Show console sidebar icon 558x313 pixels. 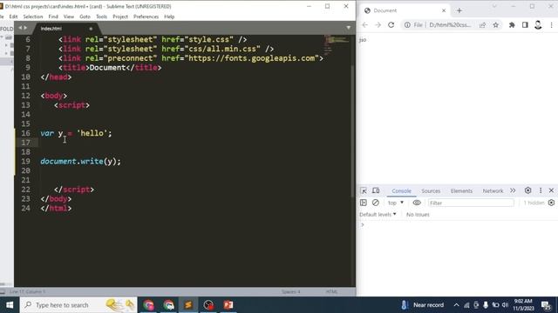point(364,203)
